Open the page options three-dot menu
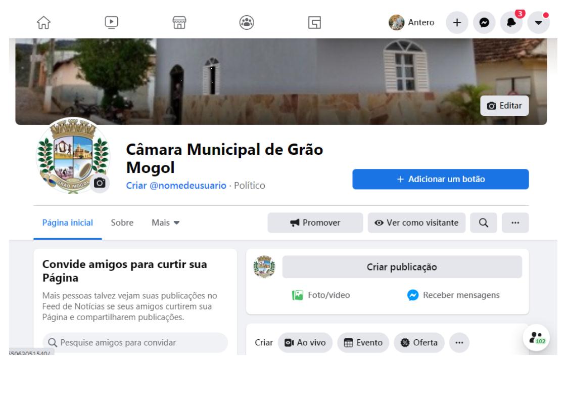This screenshot has width=567, height=401. [515, 223]
